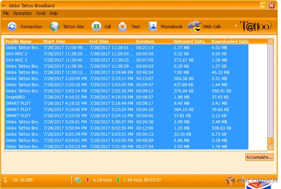Open the Phonebook contact icon

[153, 26]
